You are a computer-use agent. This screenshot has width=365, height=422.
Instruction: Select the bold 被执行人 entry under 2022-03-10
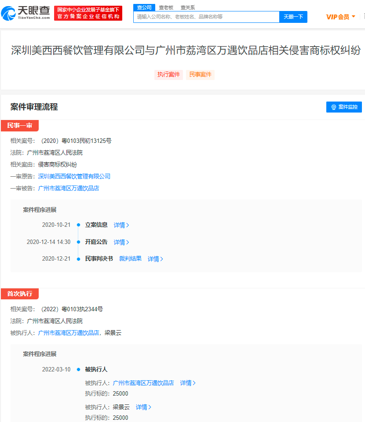[96, 369]
